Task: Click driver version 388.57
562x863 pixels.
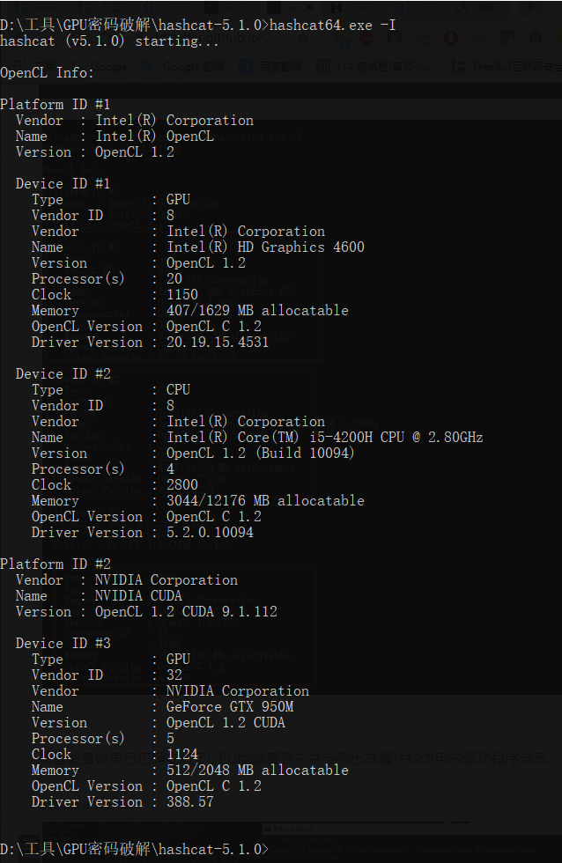Action: [189, 801]
